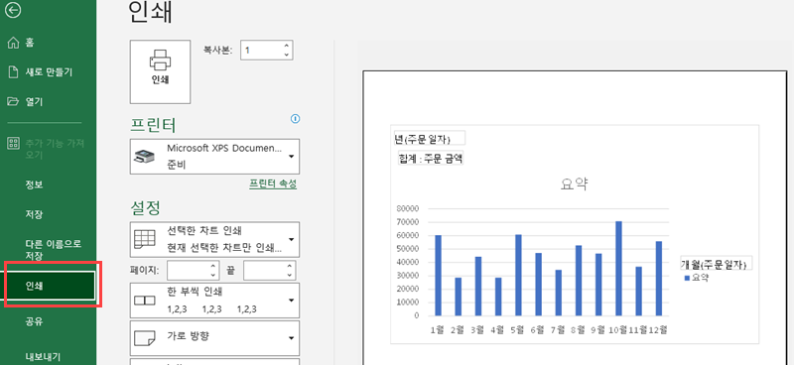Screen dimensions: 794x365
Task: Click the 년(주문일자) field button in preview
Action: click(430, 138)
